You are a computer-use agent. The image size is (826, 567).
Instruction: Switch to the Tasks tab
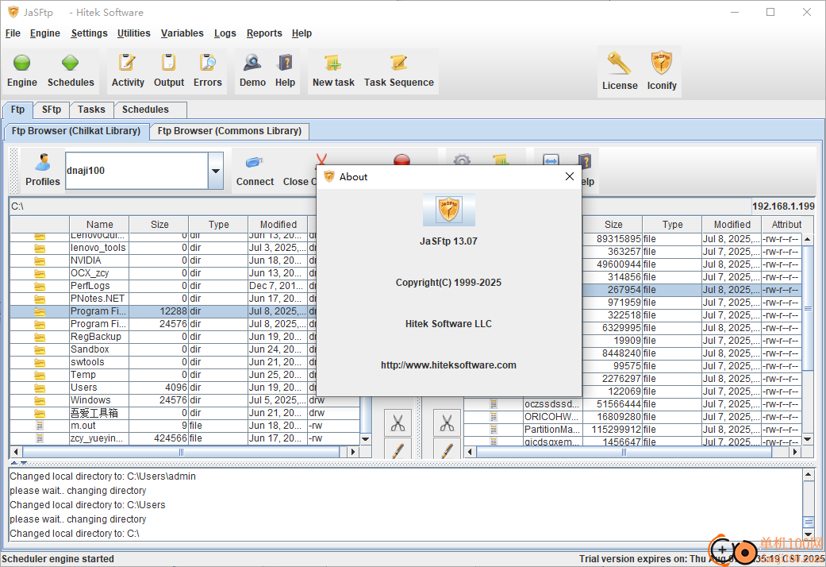click(92, 110)
